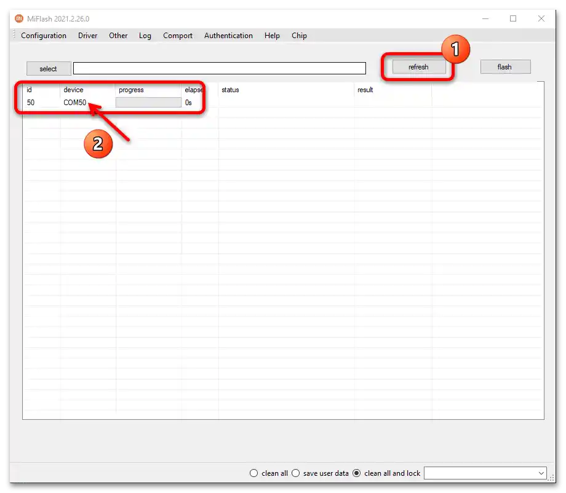Click the id cell showing 50
The height and width of the screenshot is (493, 566).
click(x=31, y=103)
